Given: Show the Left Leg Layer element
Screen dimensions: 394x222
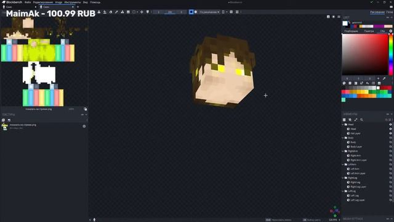Looking at the screenshot, I should [390, 200].
